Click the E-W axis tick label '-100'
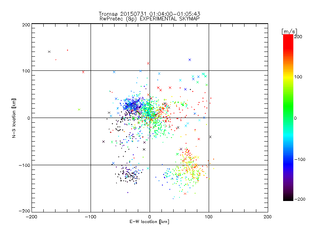Viewport: 315px width, 236px height. [x=91, y=217]
